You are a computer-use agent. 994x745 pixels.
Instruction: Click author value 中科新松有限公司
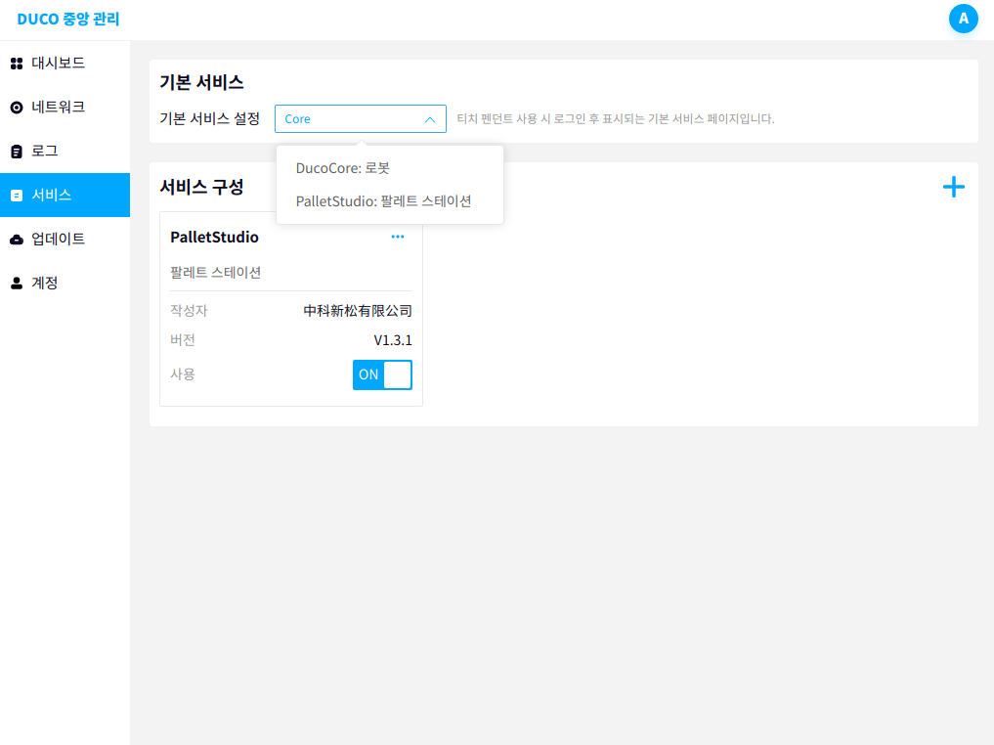(358, 311)
